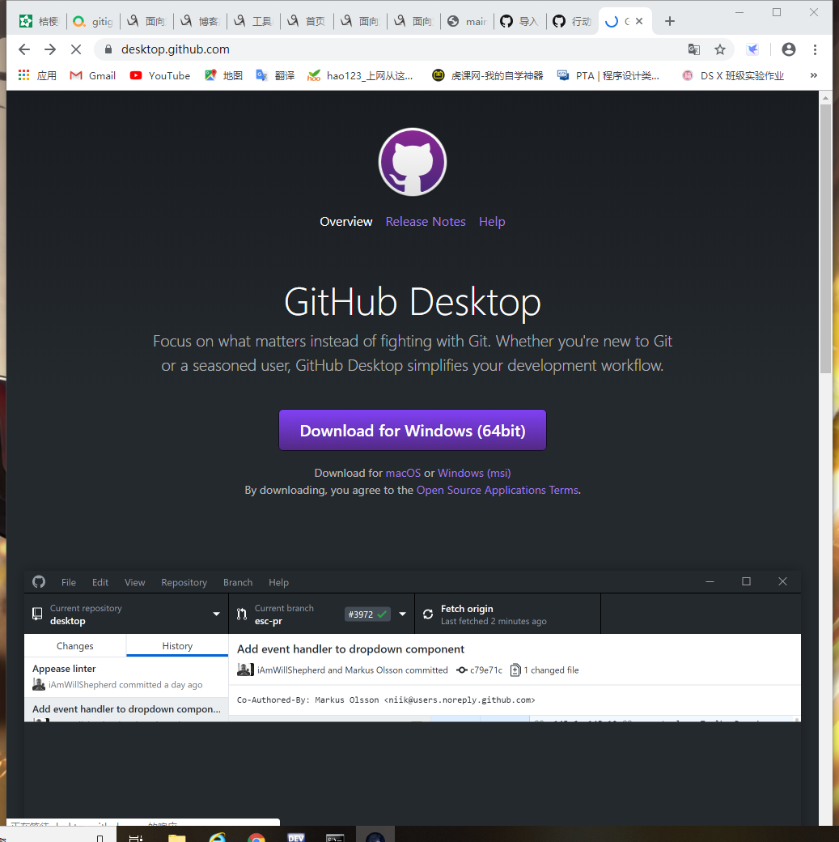
Task: Open the 翻译 translate bookmark
Action: pos(275,76)
